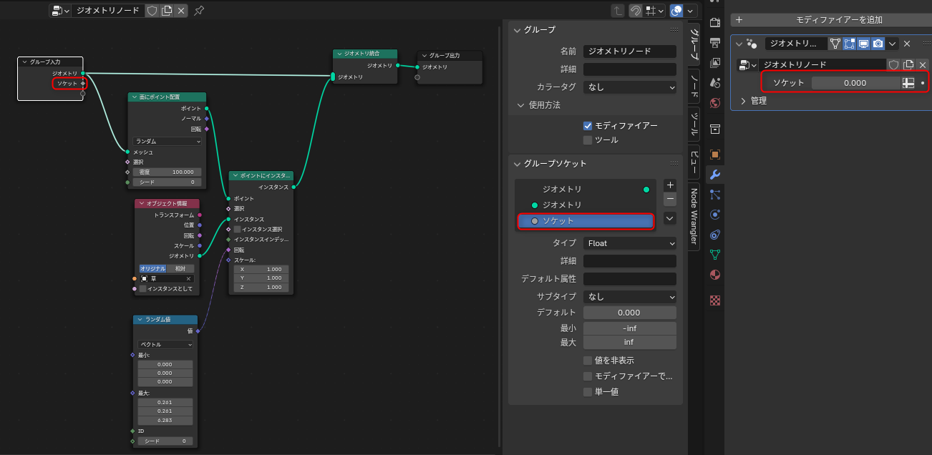Open the カラータグ dropdown
The width and height of the screenshot is (932, 455).
point(629,87)
